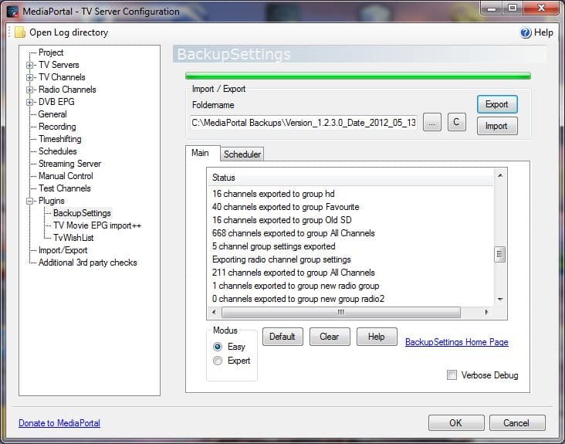
Task: Select '0 channels exported to group new group radio2'
Action: 299,299
